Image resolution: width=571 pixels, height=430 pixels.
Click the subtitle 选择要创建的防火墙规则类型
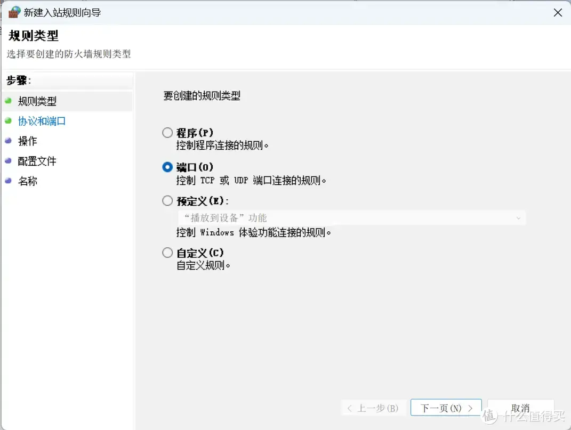tap(69, 54)
